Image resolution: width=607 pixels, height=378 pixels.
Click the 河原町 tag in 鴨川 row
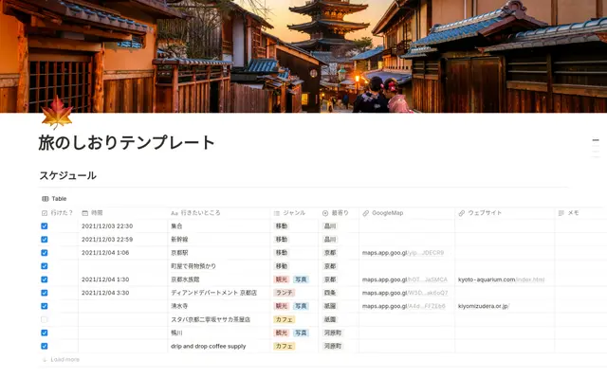333,333
